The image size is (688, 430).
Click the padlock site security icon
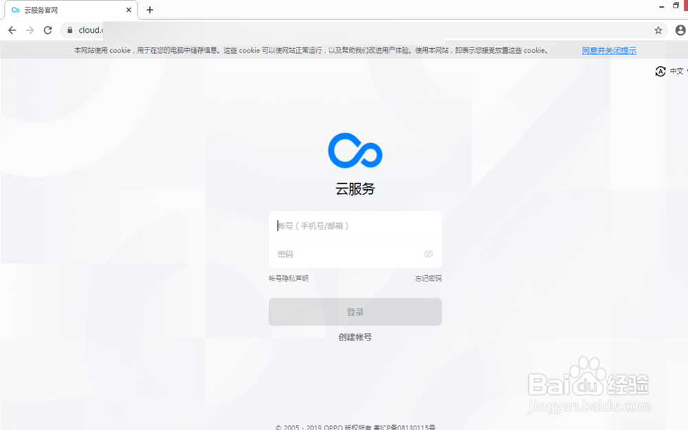[x=69, y=30]
